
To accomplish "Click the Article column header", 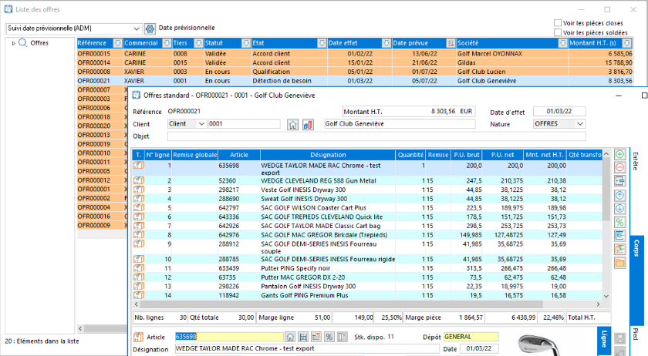I will pos(239,155).
